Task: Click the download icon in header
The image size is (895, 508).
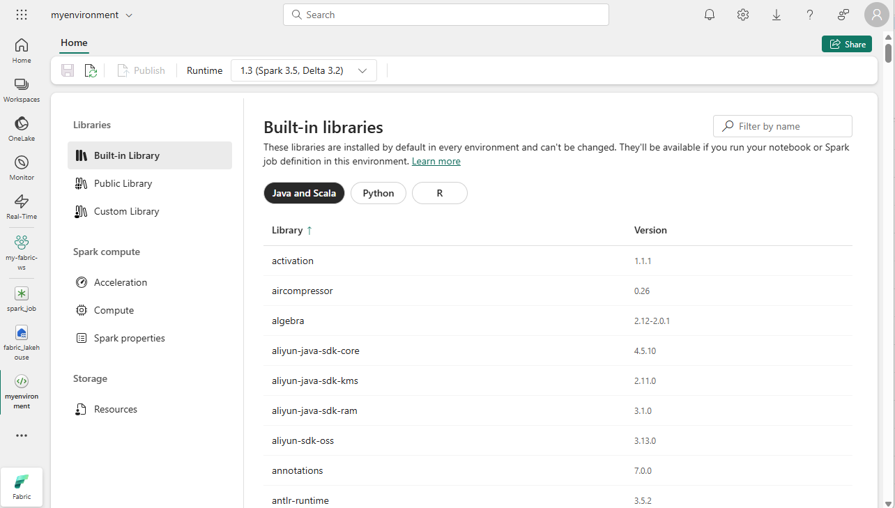Action: pos(777,15)
